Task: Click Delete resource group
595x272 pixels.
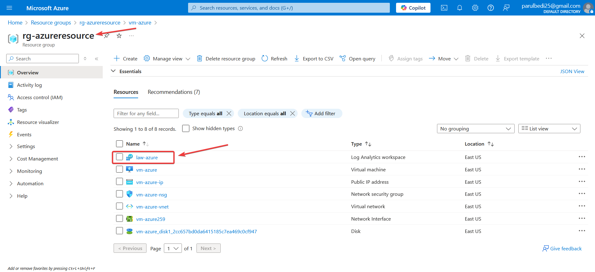Action: [226, 59]
